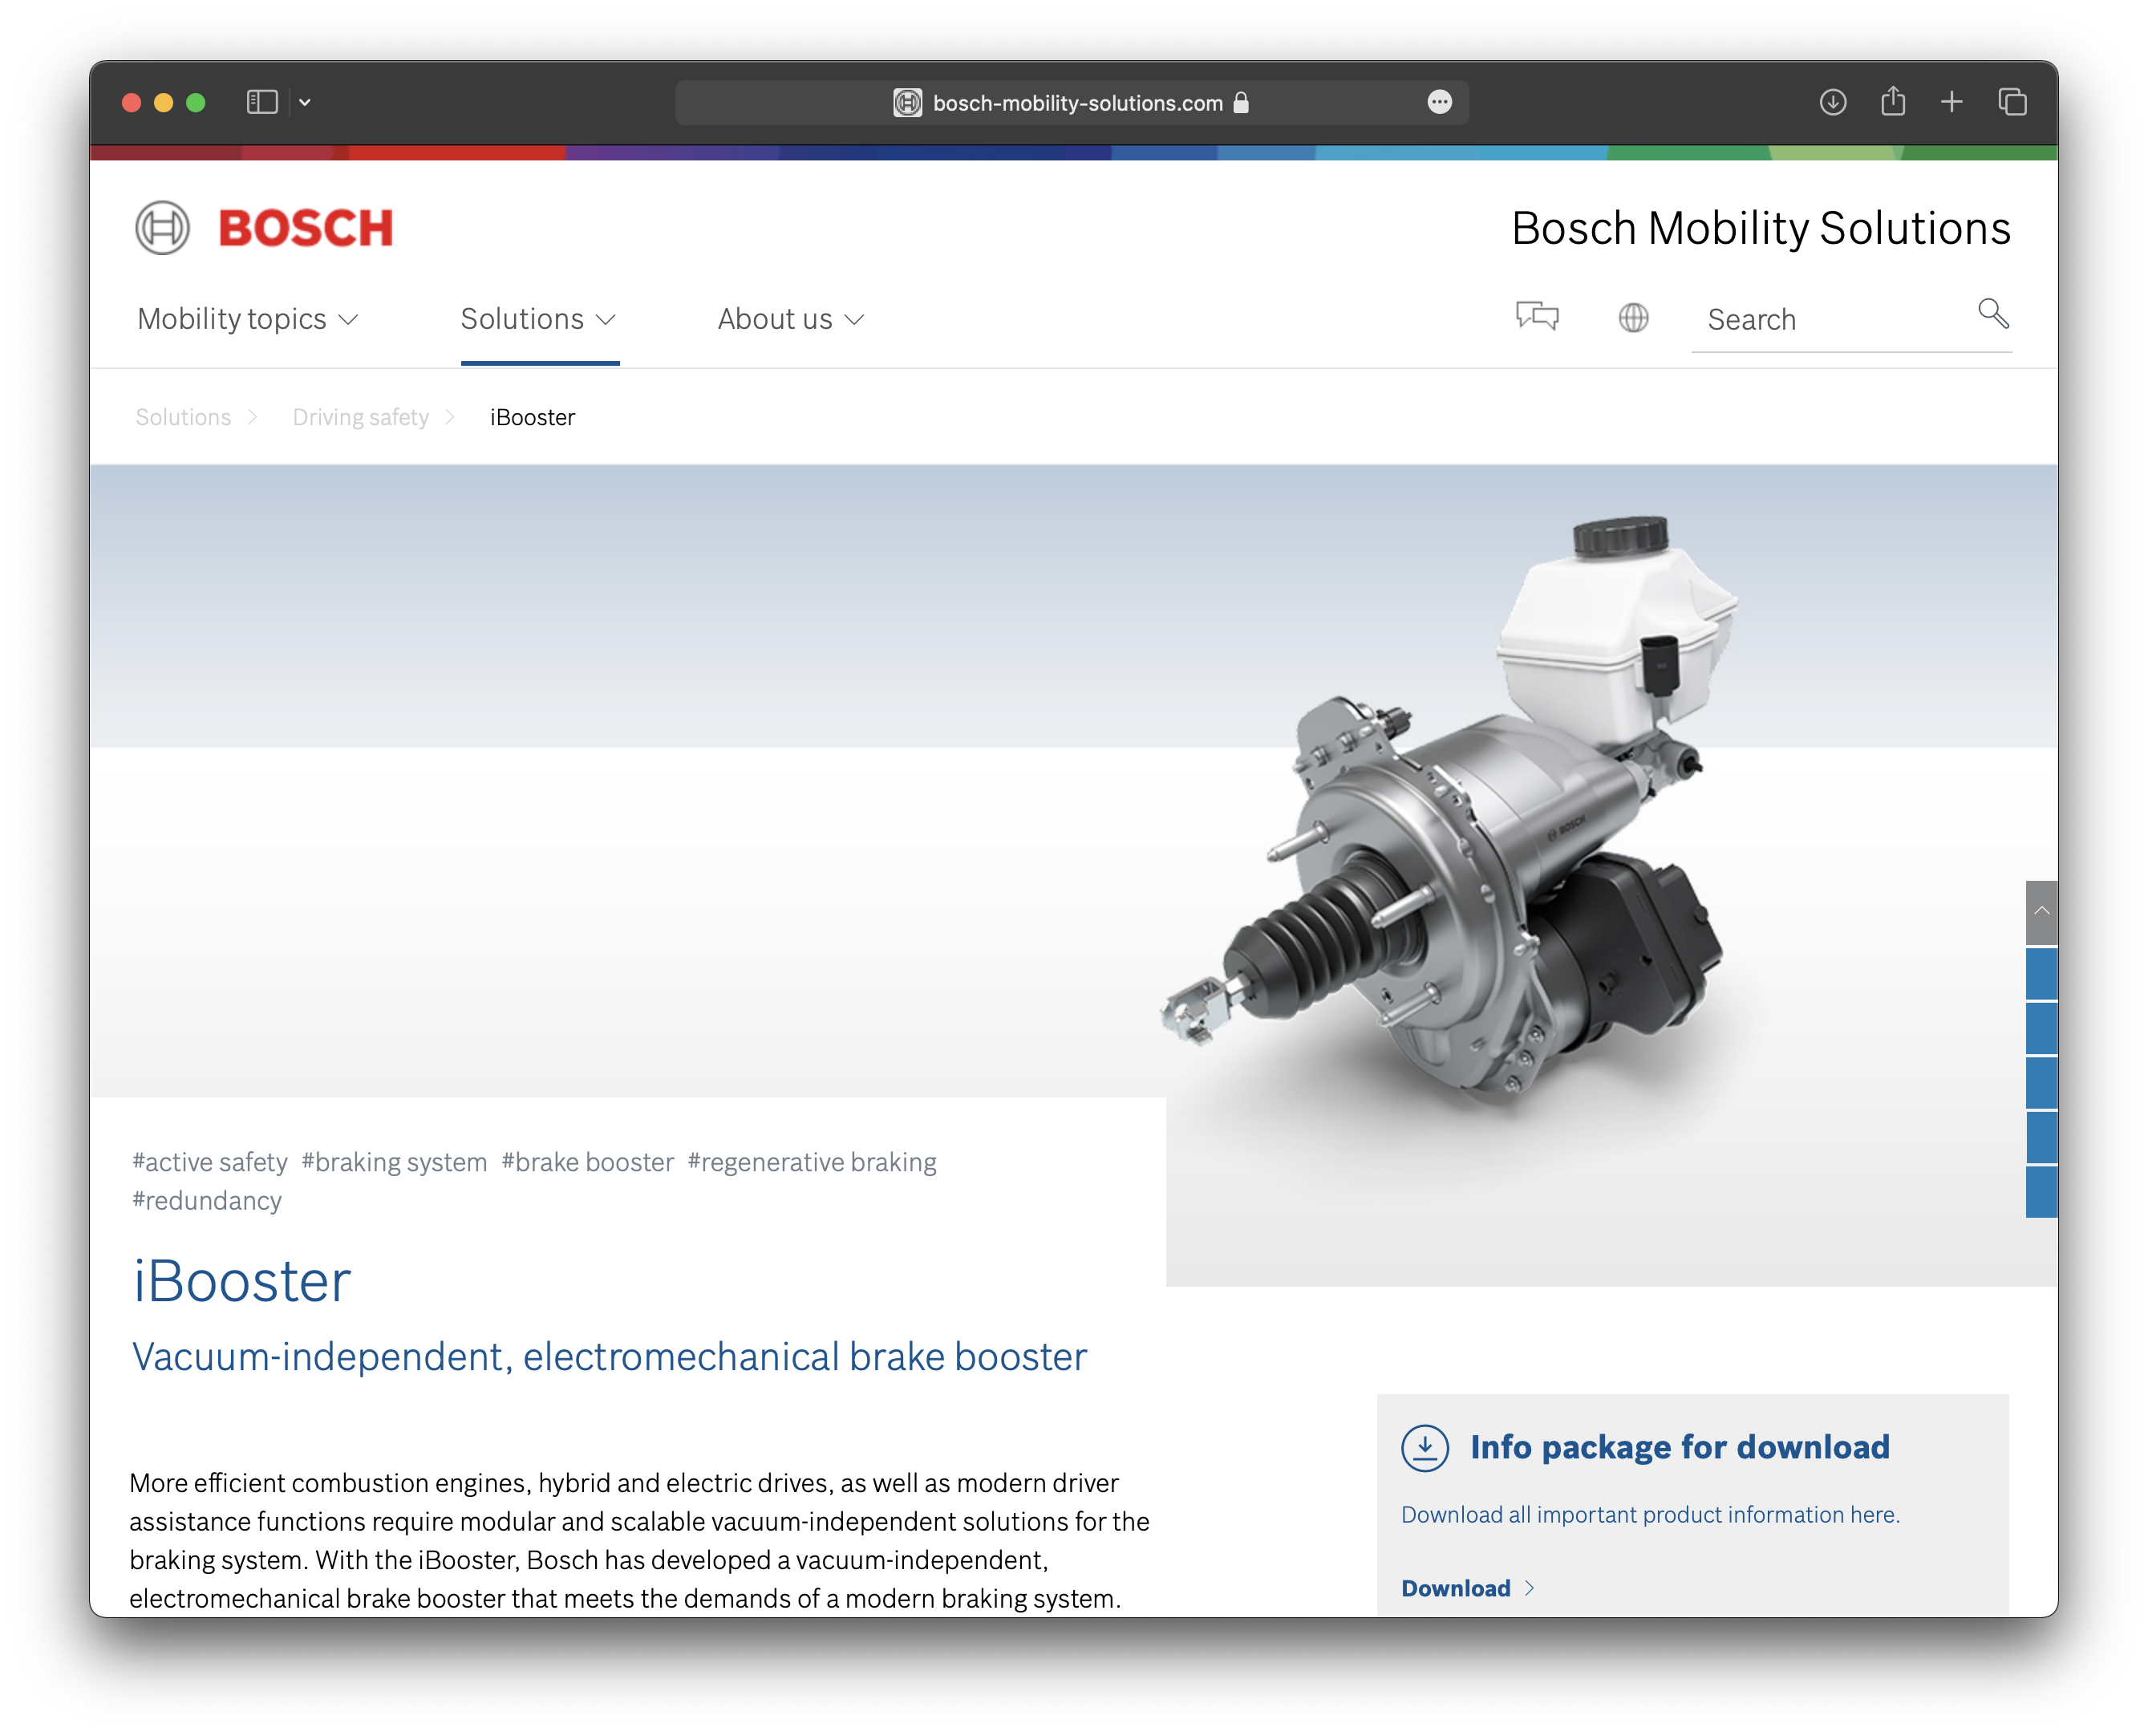The image size is (2148, 1736).
Task: Expand the Solutions dropdown menu
Action: tap(538, 319)
